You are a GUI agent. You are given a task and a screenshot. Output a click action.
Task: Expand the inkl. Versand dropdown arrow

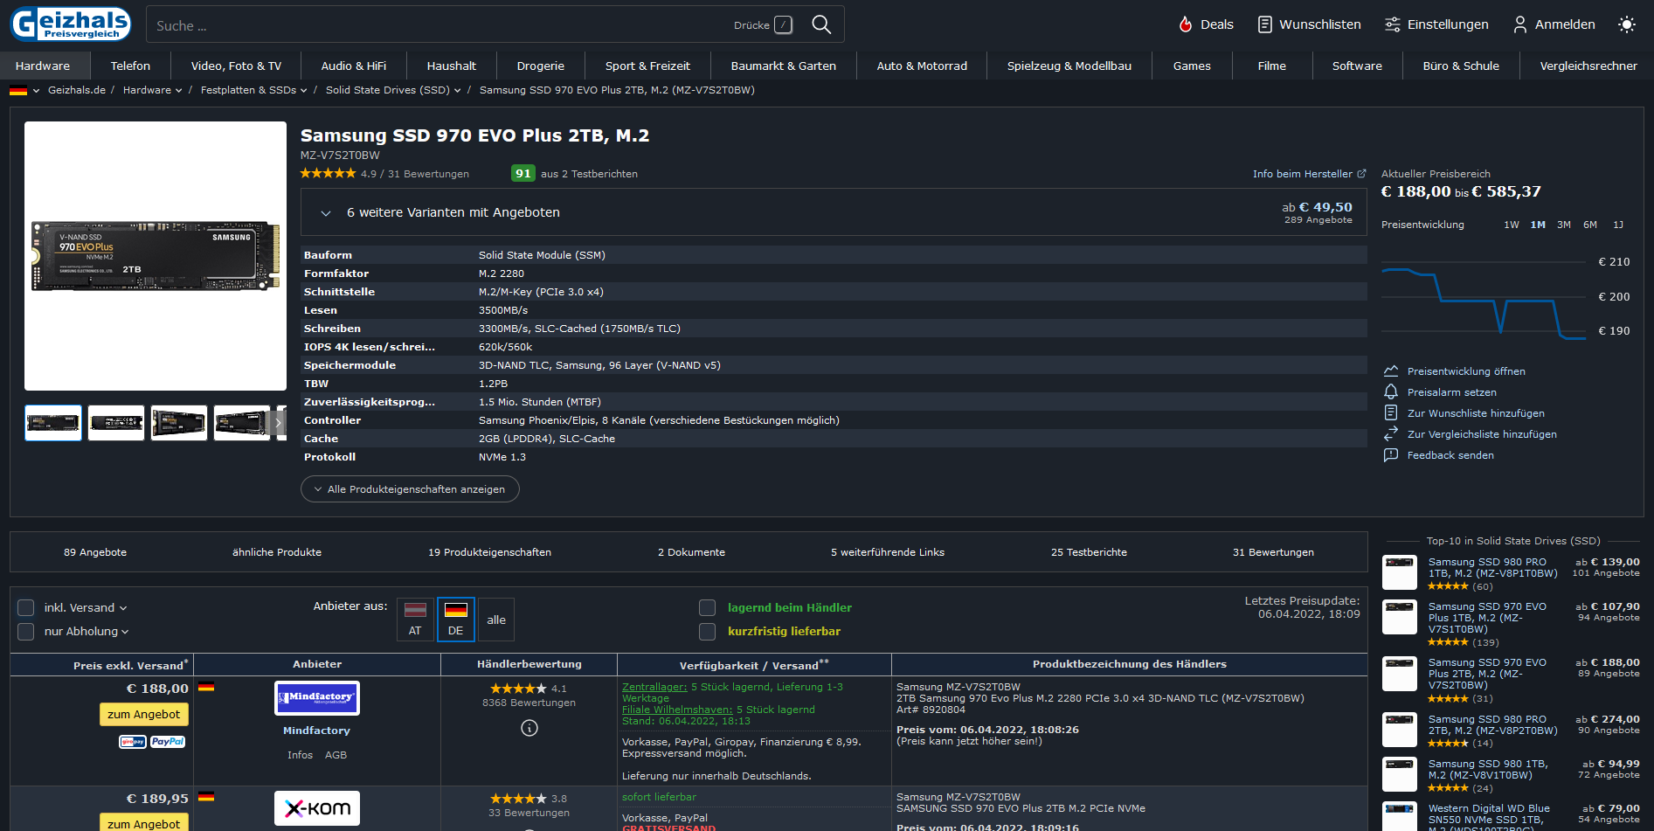[x=123, y=608]
